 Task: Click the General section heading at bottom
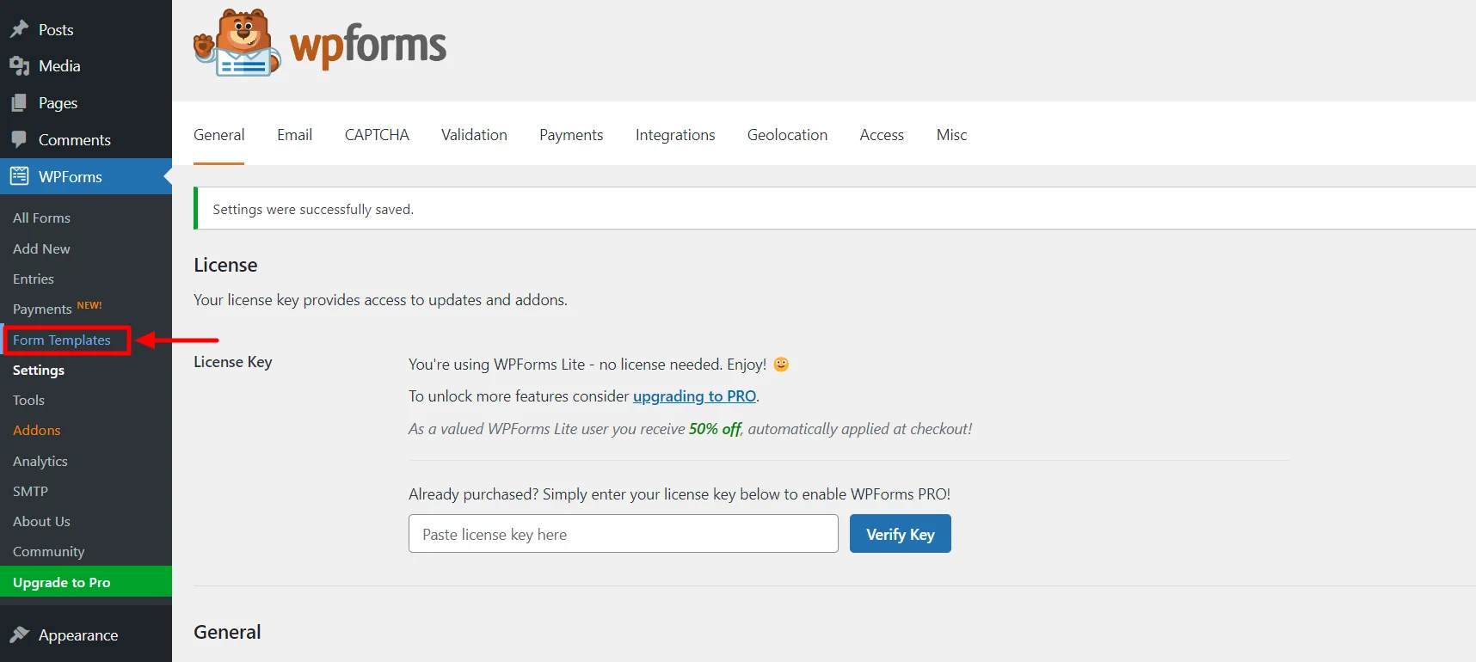(x=227, y=632)
